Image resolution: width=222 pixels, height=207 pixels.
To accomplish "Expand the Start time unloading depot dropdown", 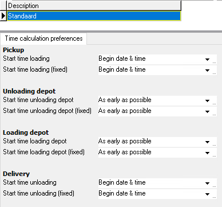I will click(x=207, y=101).
